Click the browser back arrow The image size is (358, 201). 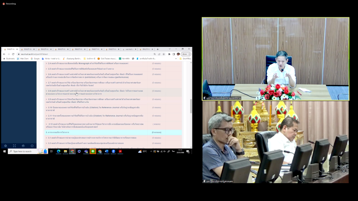(x=4, y=54)
